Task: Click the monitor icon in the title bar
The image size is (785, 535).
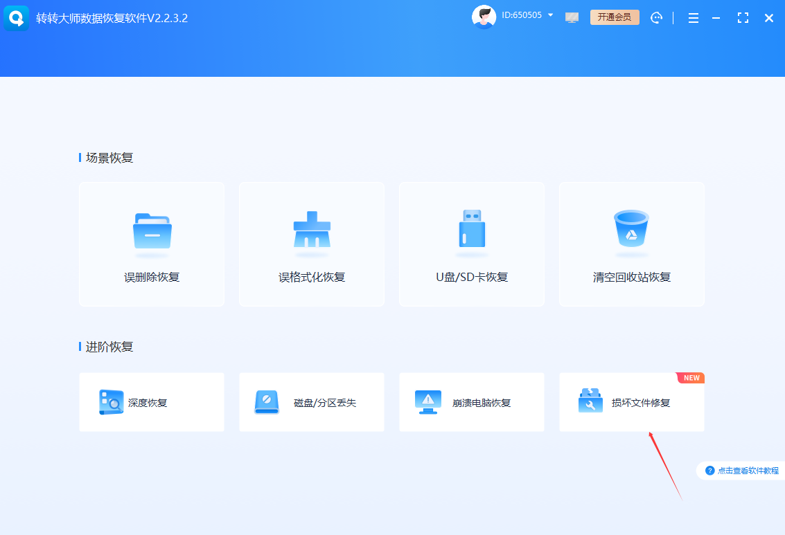Action: click(572, 18)
